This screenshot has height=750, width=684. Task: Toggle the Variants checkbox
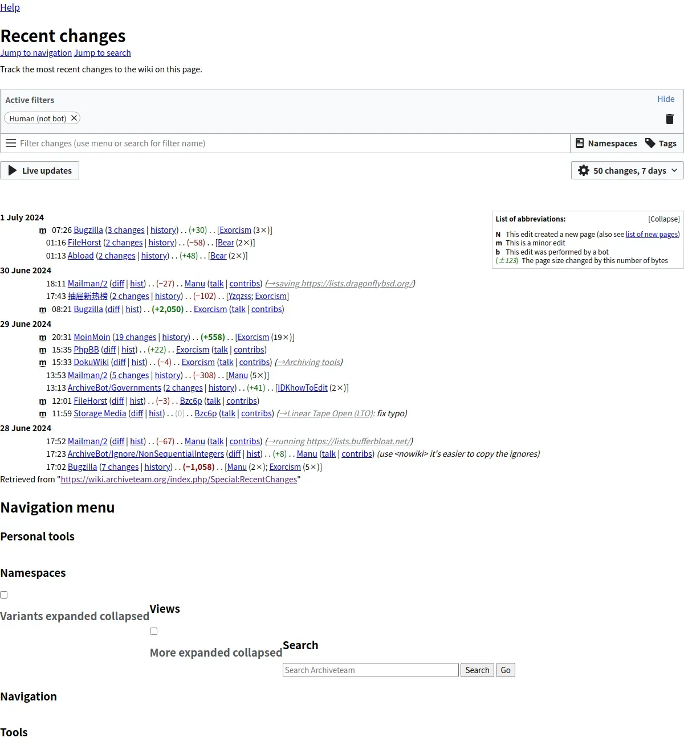pyautogui.click(x=4, y=595)
